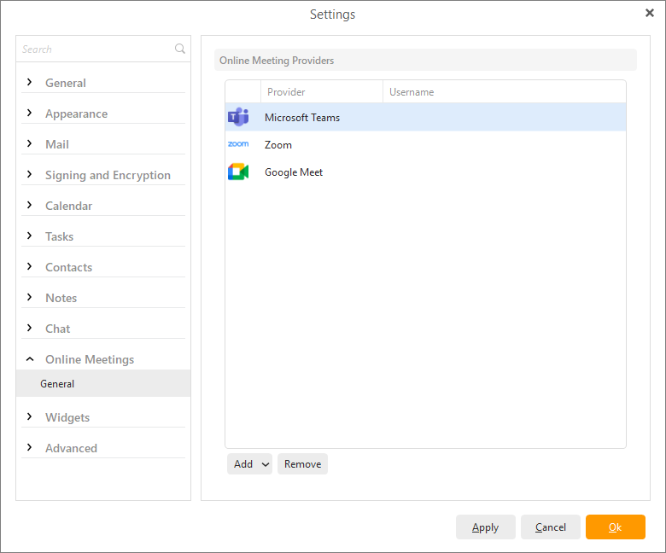
Task: Open the Calendar settings category
Action: [x=68, y=206]
